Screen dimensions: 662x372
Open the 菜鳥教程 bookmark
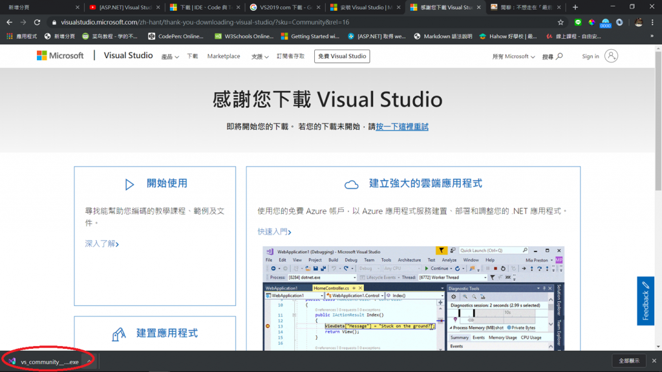point(110,36)
